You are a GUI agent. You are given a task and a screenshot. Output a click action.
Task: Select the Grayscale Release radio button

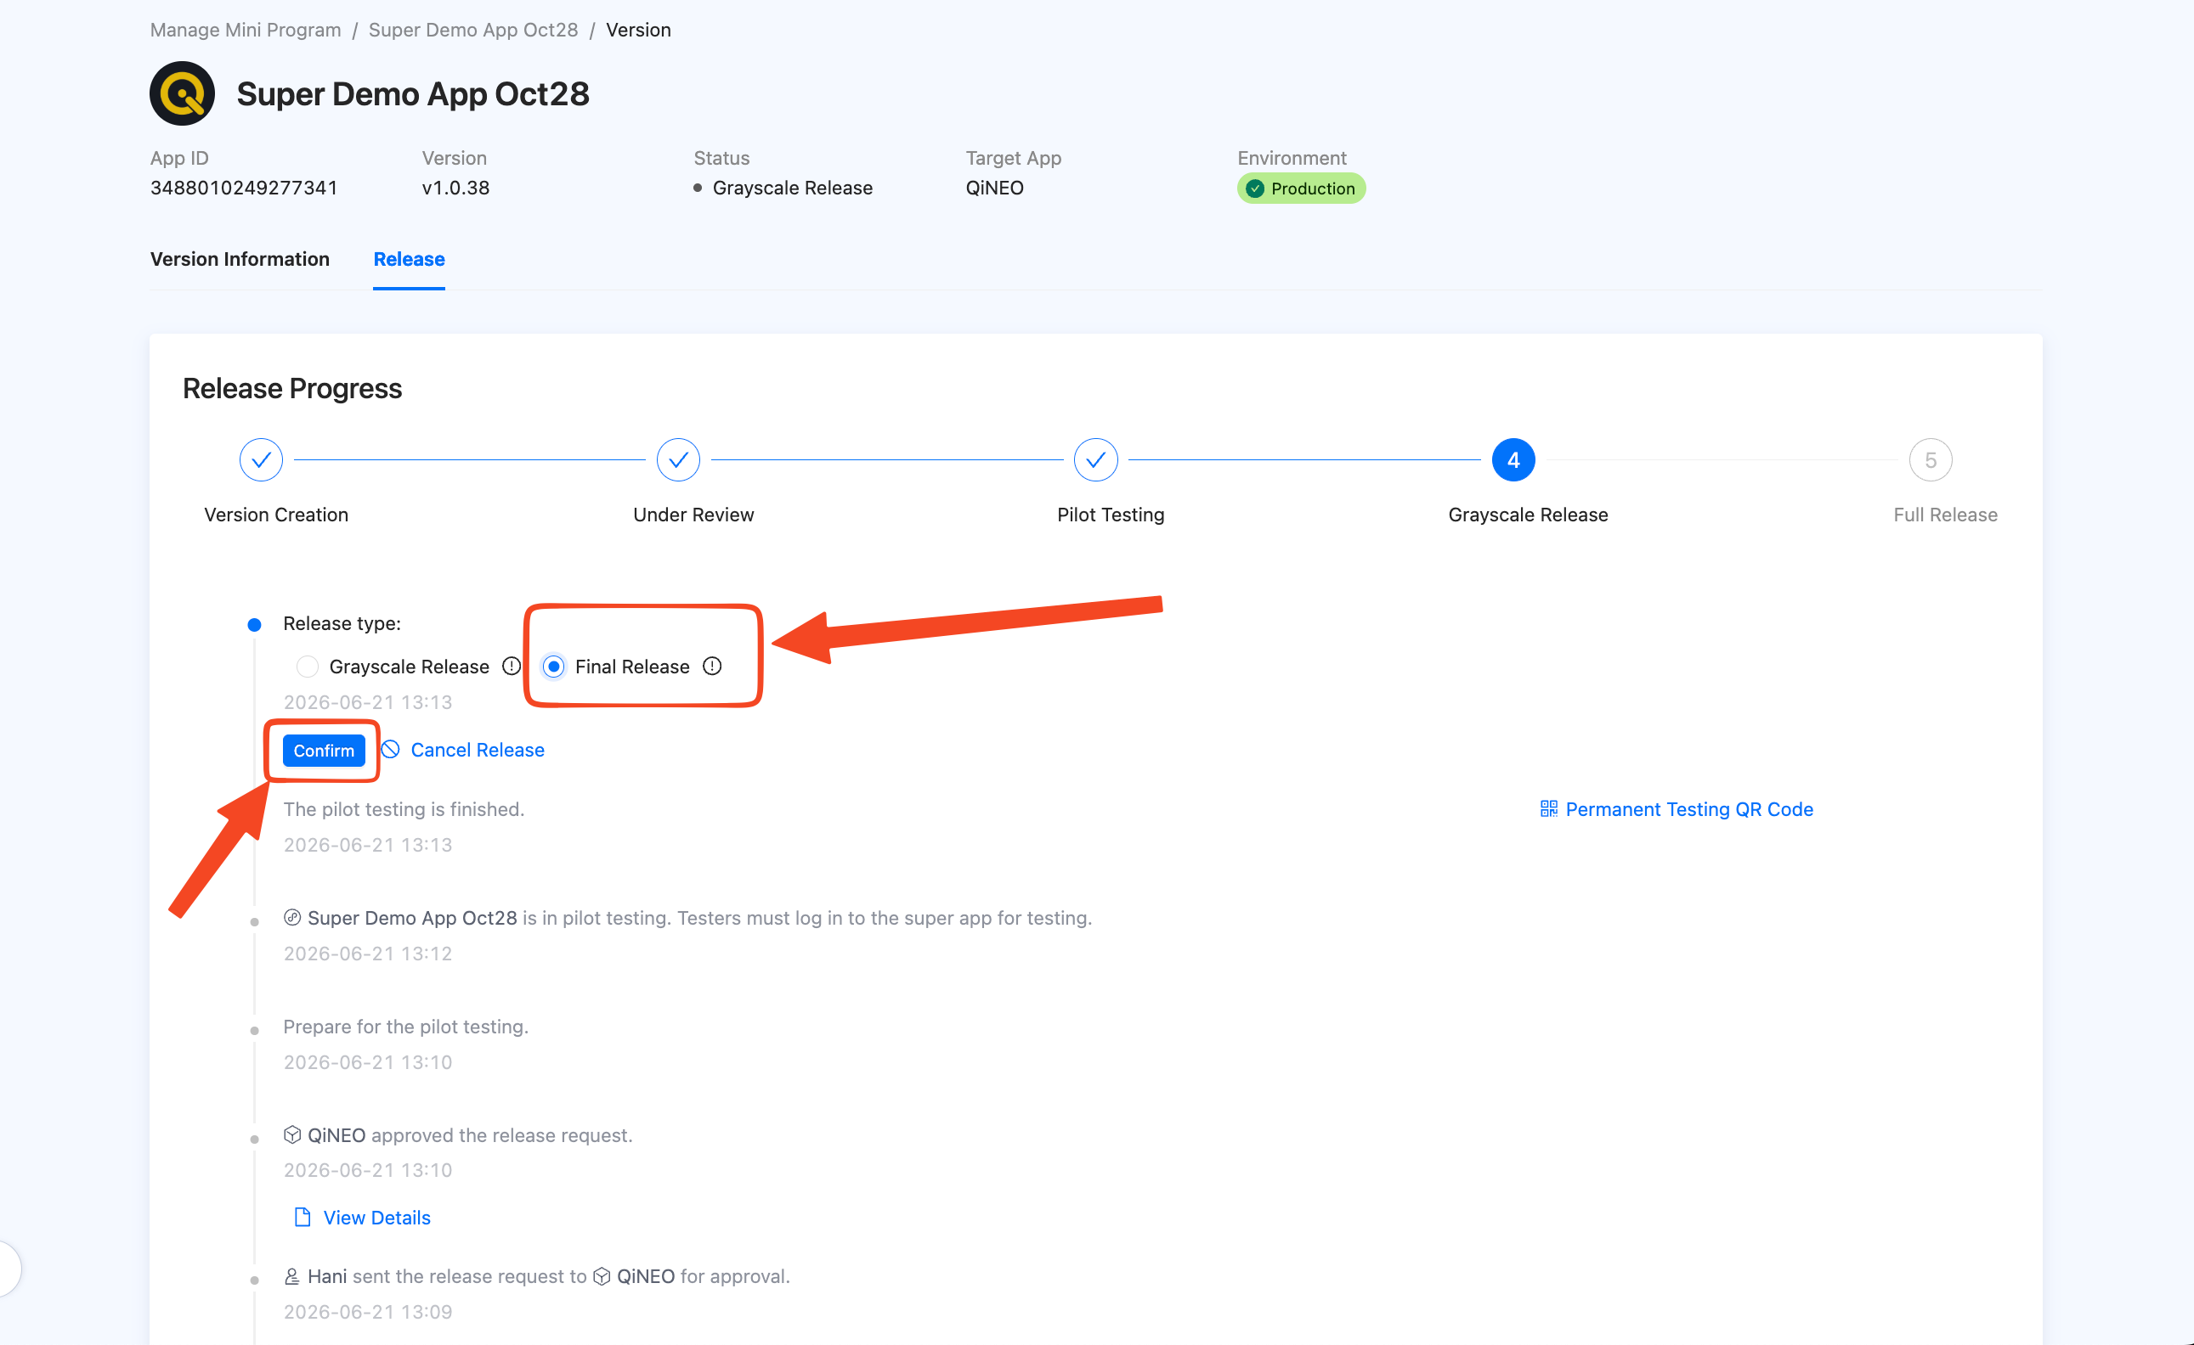308,667
